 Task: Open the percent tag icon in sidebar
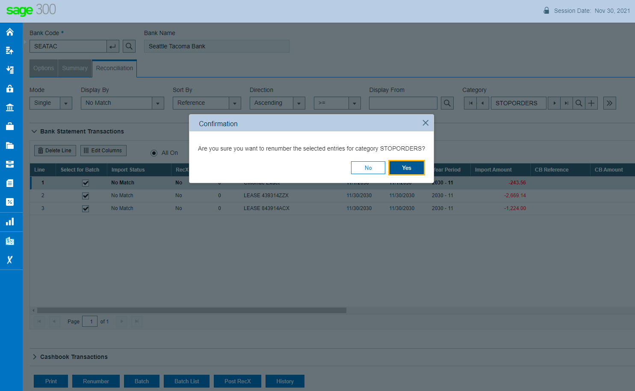click(10, 202)
